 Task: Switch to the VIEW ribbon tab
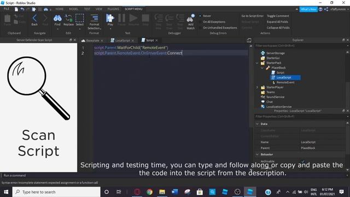tap(98, 9)
